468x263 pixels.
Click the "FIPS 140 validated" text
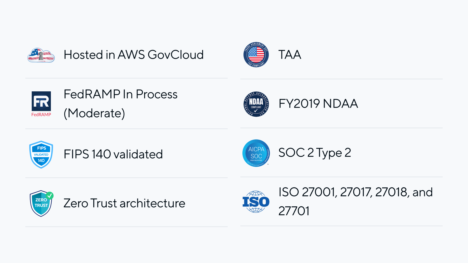(x=113, y=154)
